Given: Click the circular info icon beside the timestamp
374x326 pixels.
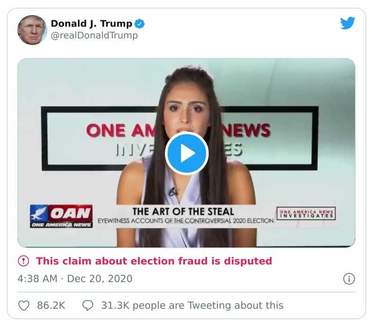Looking at the screenshot, I should click(x=349, y=277).
